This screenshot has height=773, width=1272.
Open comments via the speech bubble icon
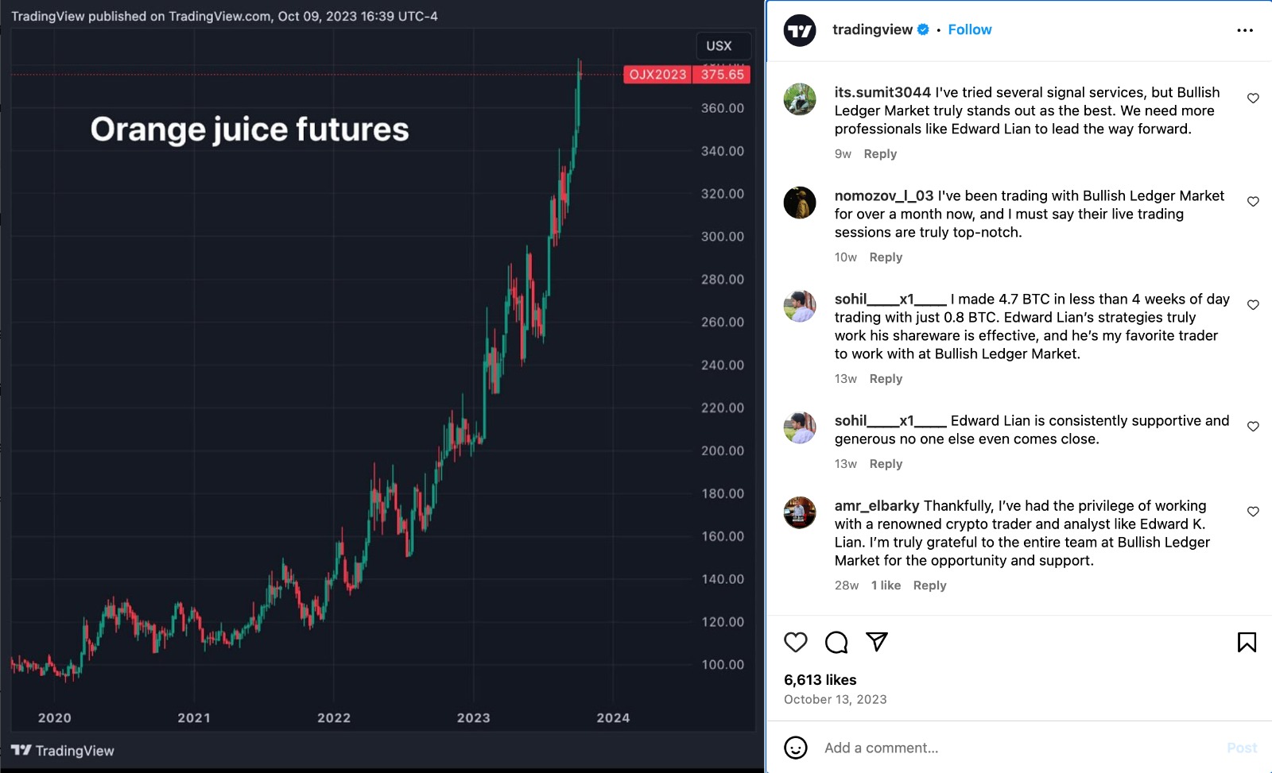click(836, 642)
